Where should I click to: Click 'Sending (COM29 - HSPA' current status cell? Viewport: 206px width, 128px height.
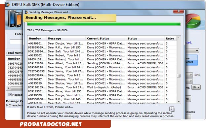pos(105,63)
